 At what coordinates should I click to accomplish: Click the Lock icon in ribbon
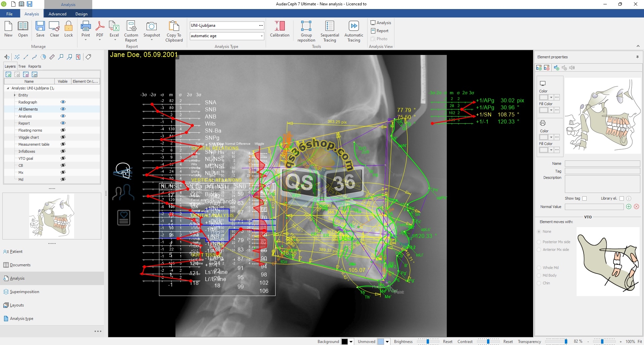[x=68, y=26]
